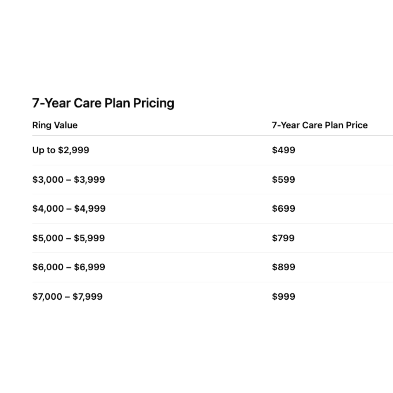Click the $3,999 upper ring value
Screen dimensions: 393x393
click(89, 180)
